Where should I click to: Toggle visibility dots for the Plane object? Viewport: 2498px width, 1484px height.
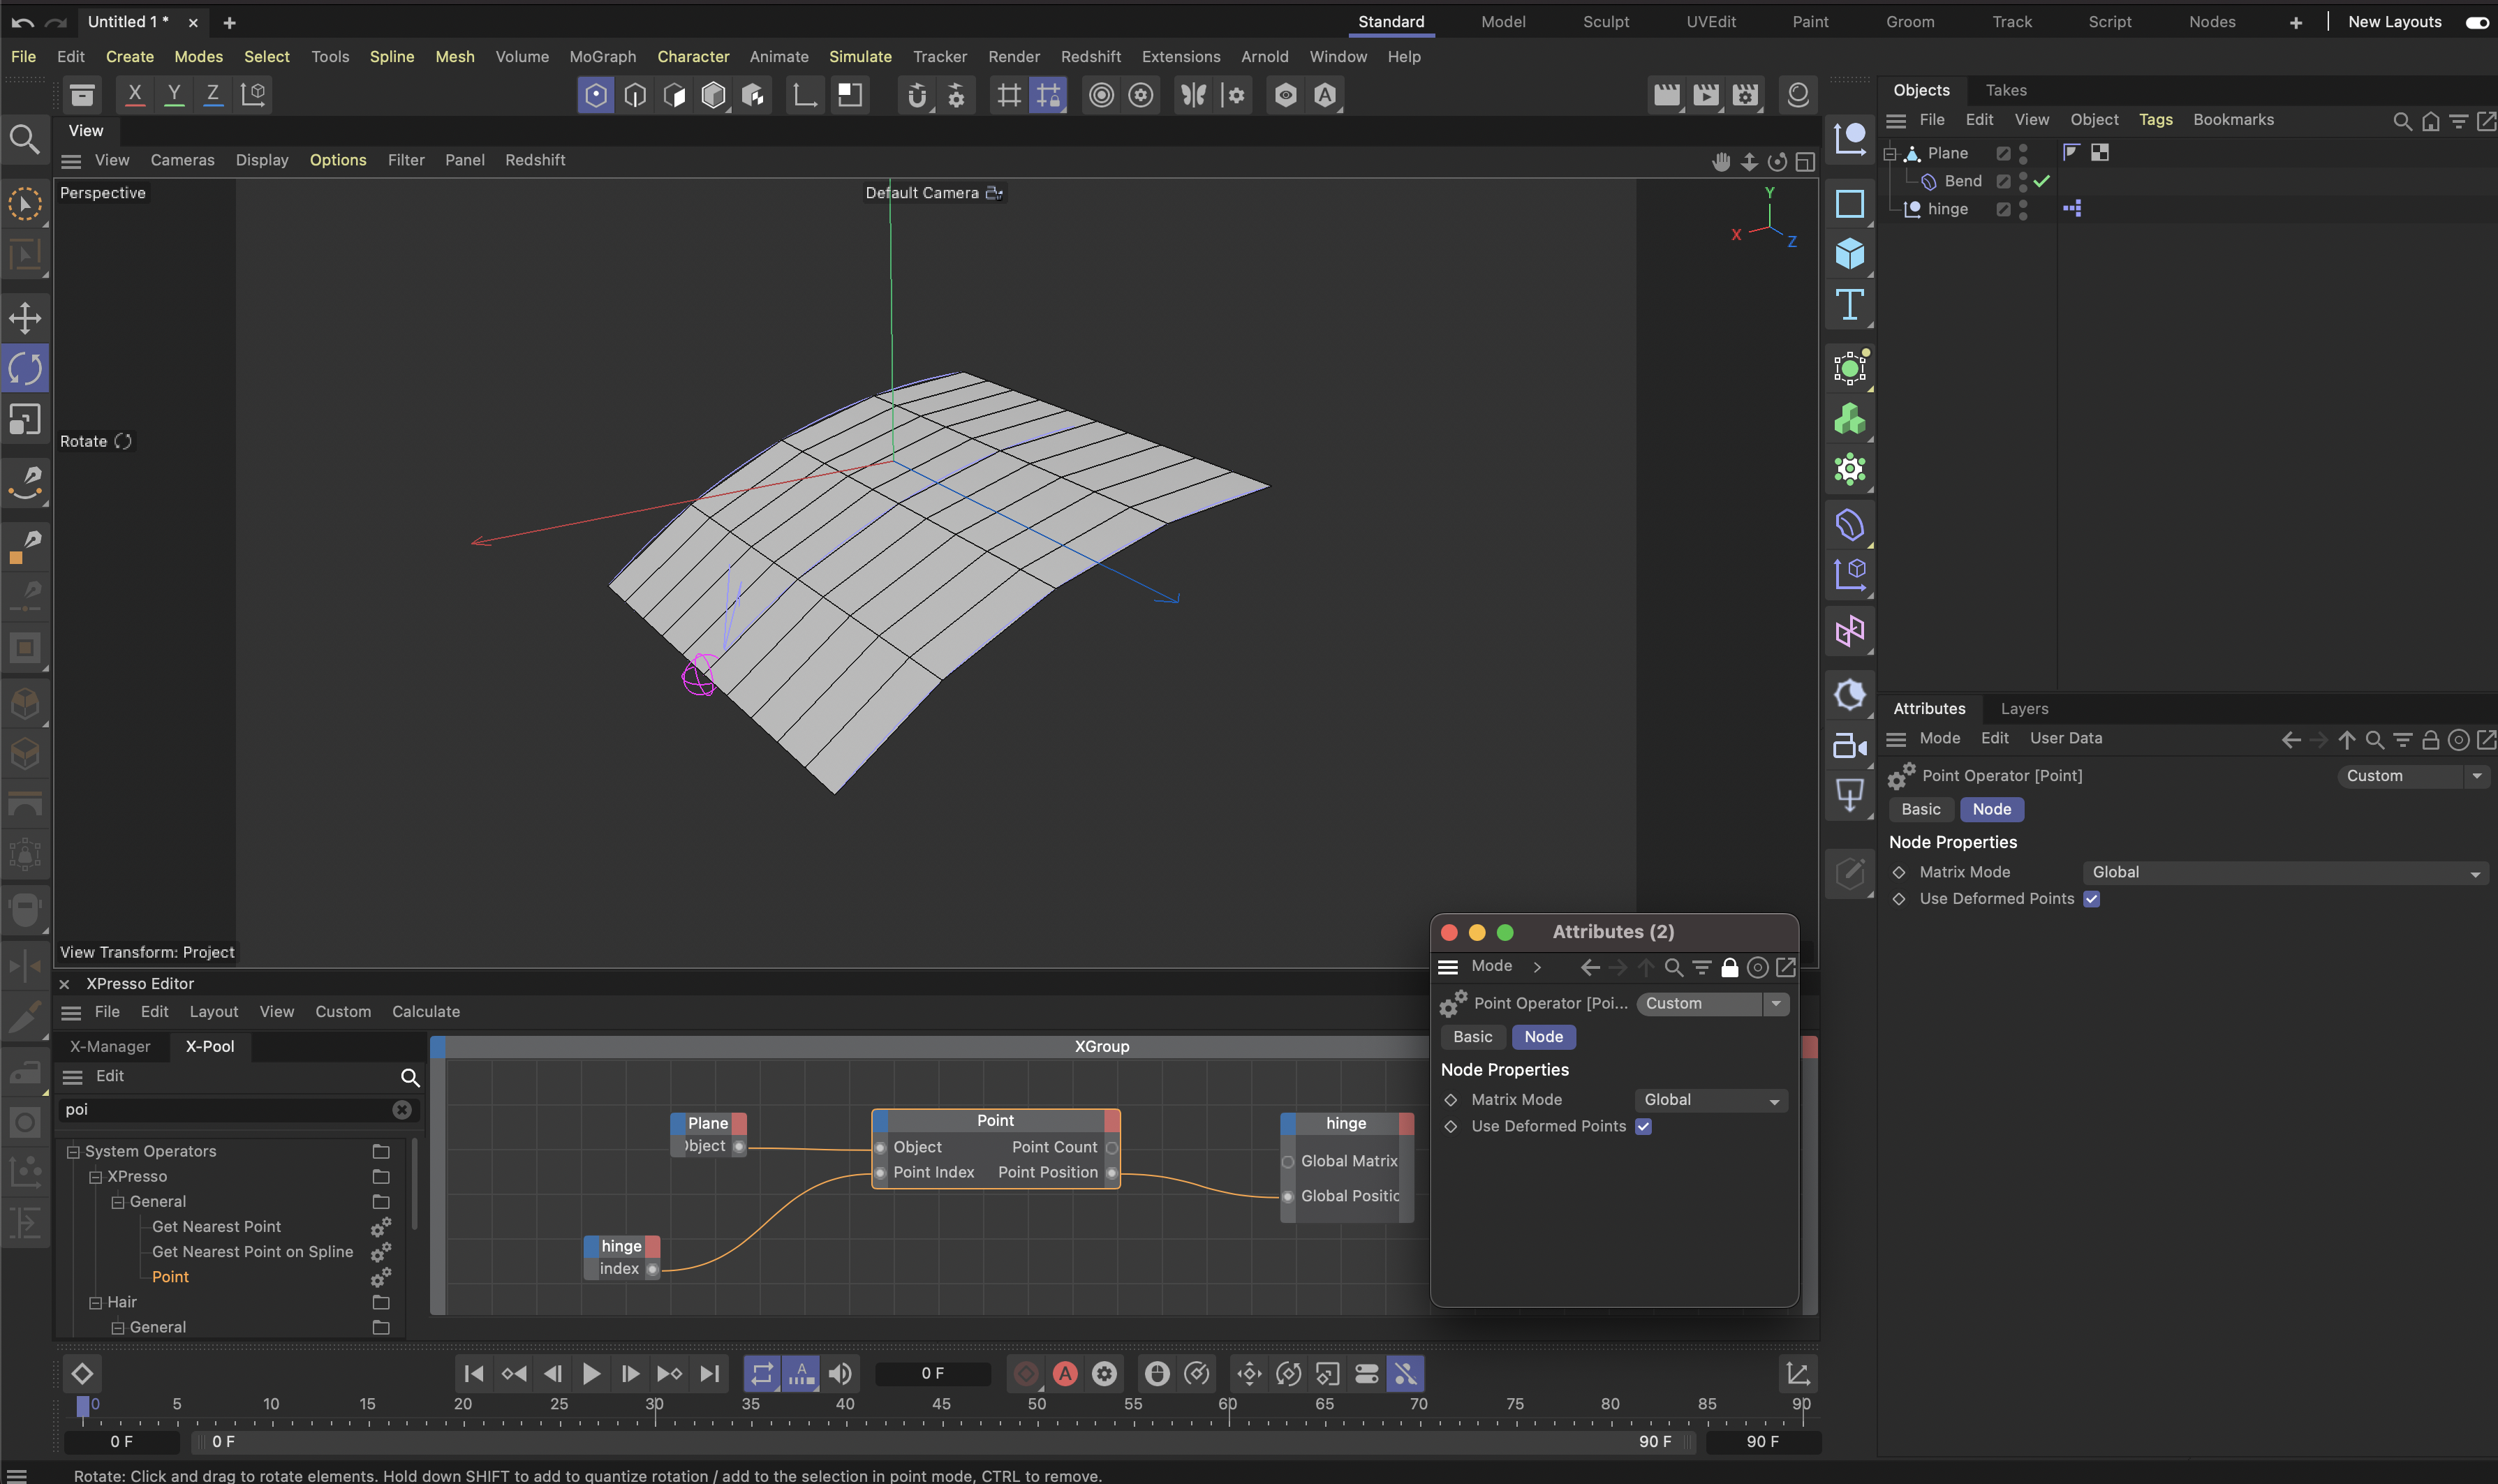tap(2023, 153)
